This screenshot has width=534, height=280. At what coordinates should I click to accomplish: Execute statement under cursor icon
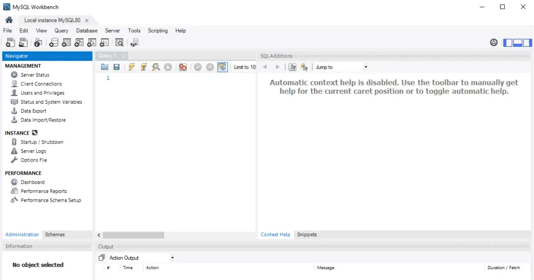click(144, 67)
